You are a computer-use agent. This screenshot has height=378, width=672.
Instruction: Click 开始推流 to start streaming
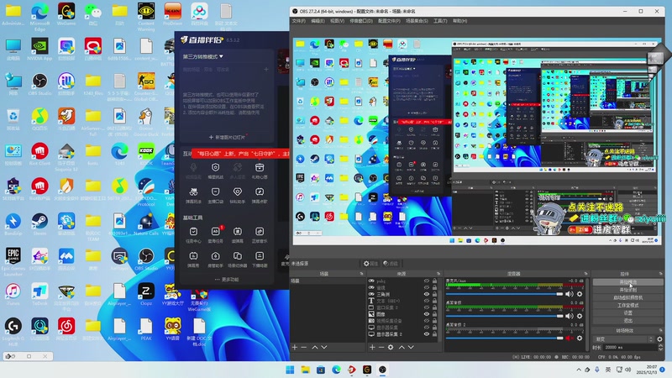[x=627, y=282]
